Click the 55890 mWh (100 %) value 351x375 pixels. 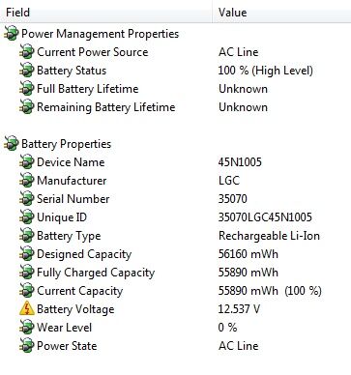coord(270,291)
